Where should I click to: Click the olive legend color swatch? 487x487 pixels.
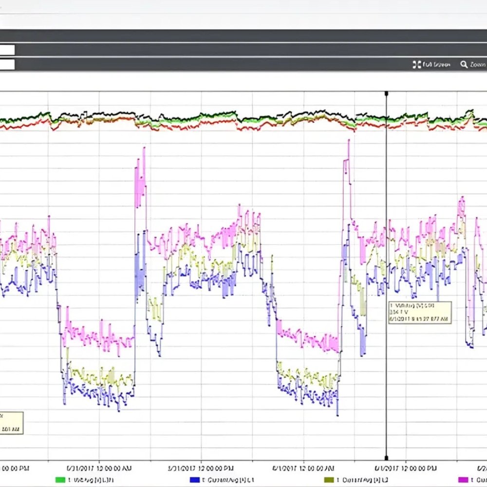pos(329,480)
